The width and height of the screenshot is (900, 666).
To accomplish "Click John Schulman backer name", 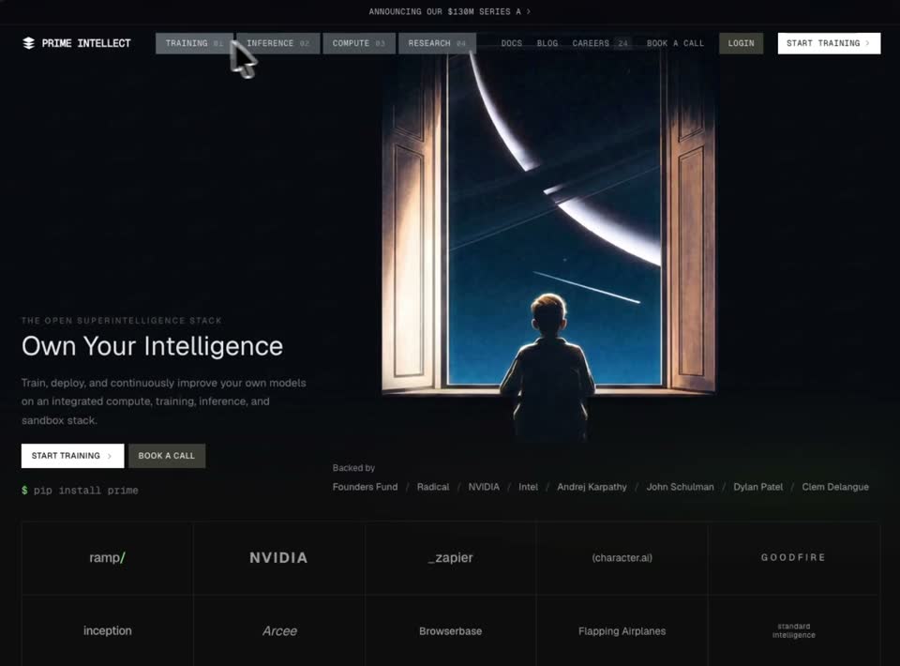I will pyautogui.click(x=681, y=487).
